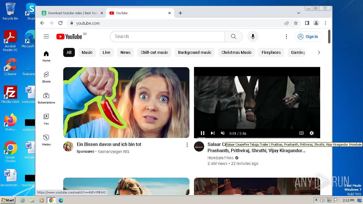Open 'Ein Bissen davon und ich bin tot' title
The width and height of the screenshot is (363, 204).
[x=109, y=144]
